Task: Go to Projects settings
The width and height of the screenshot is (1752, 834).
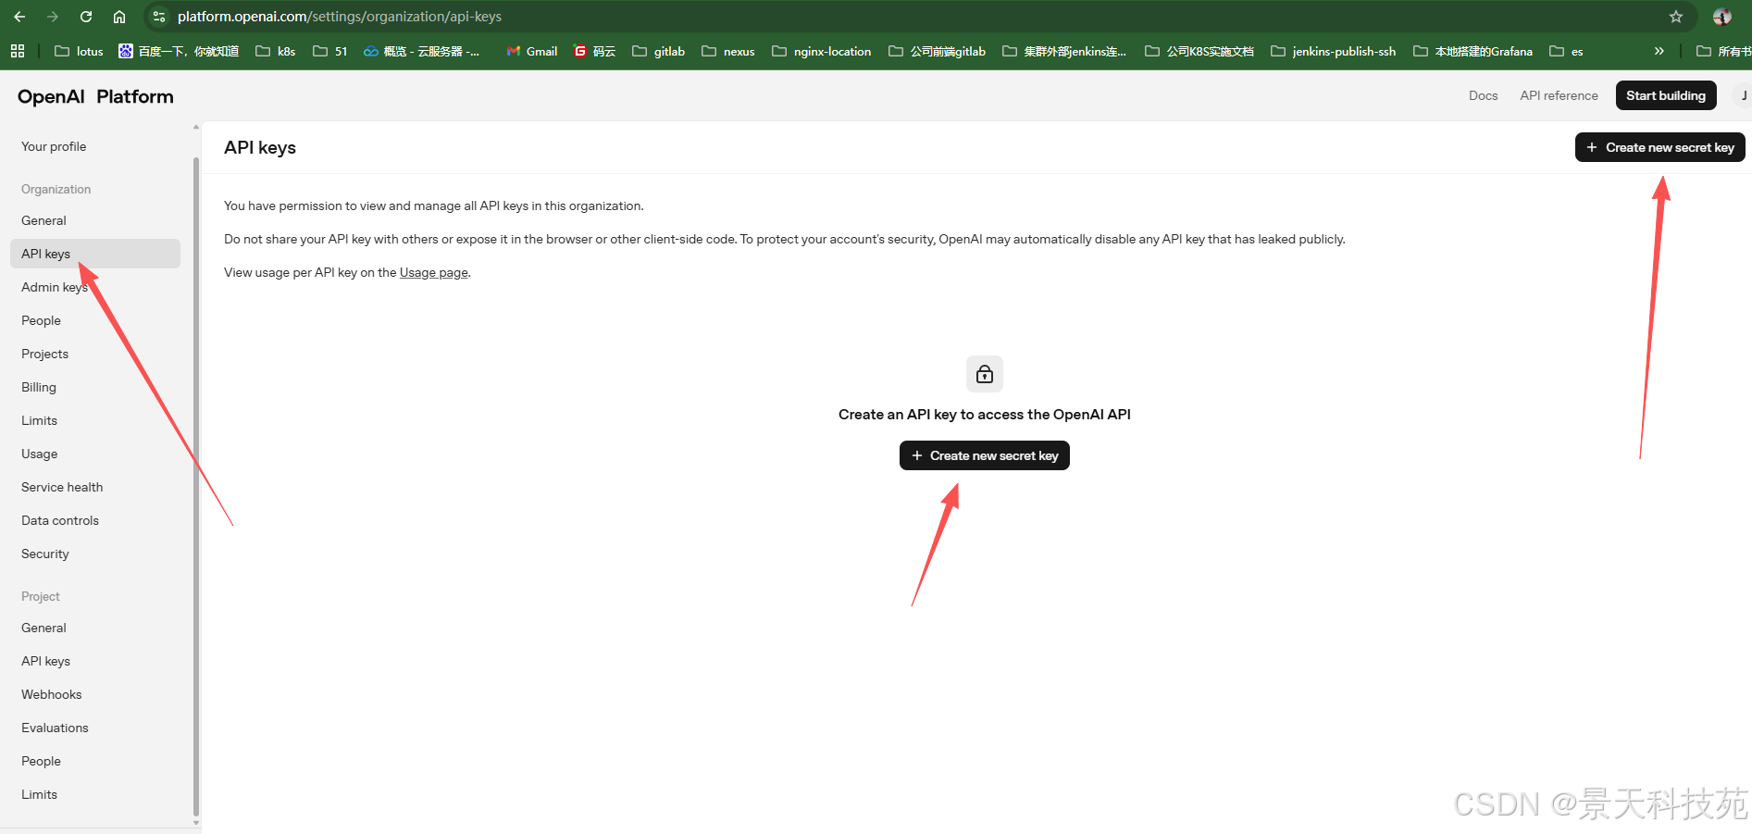Action: pos(44,354)
